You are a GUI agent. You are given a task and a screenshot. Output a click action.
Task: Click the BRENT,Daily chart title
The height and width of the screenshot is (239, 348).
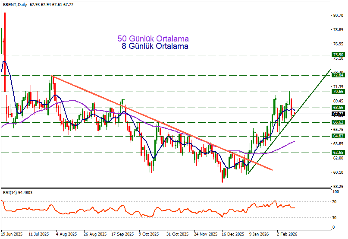coord(15,4)
